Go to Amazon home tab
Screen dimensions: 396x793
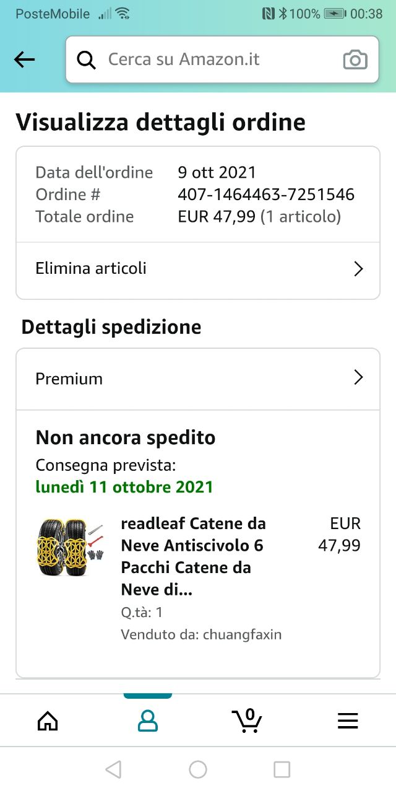48,721
